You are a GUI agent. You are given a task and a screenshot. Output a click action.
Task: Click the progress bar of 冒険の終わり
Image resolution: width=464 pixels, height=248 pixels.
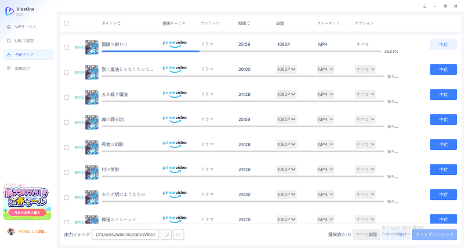pyautogui.click(x=241, y=51)
